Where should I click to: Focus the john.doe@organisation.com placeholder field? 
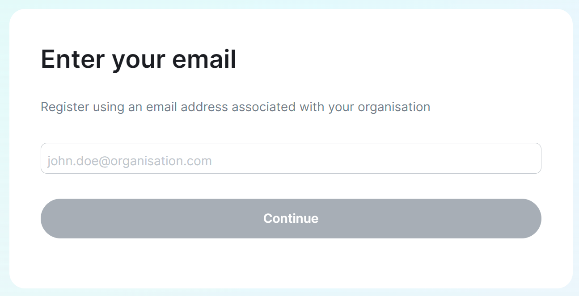pos(291,158)
